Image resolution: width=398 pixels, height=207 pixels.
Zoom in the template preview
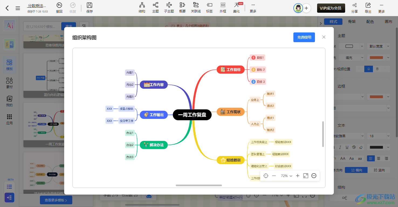[298, 176]
